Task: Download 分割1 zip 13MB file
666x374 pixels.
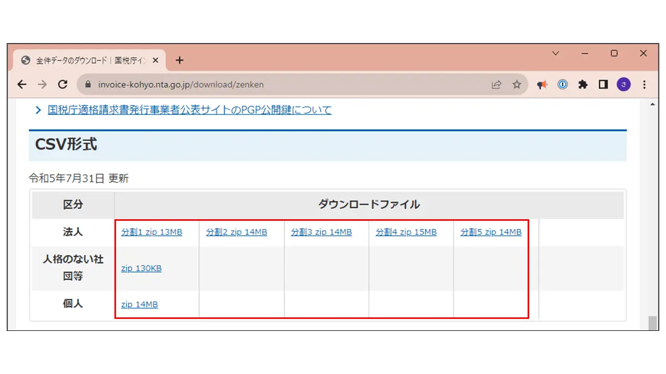Action: 152,232
